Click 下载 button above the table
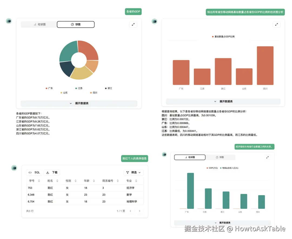The width and height of the screenshot is (292, 239). point(52,172)
